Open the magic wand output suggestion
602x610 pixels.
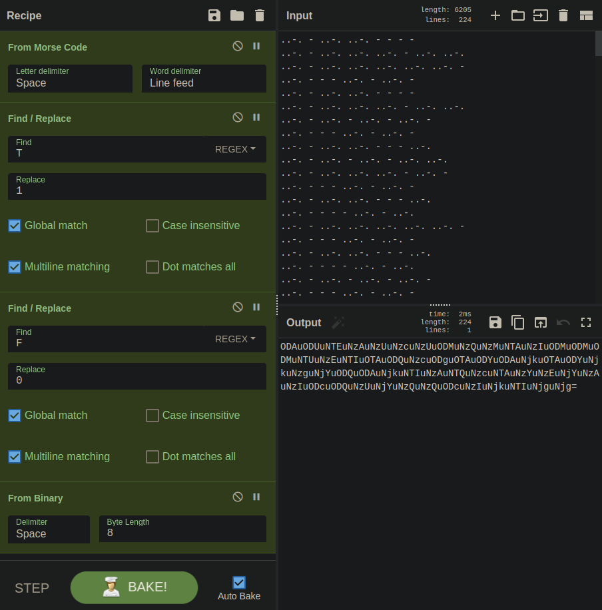click(x=338, y=322)
